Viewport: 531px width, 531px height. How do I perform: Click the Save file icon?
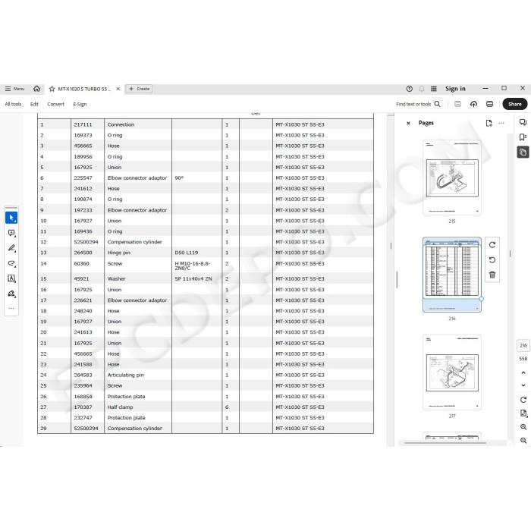click(457, 104)
